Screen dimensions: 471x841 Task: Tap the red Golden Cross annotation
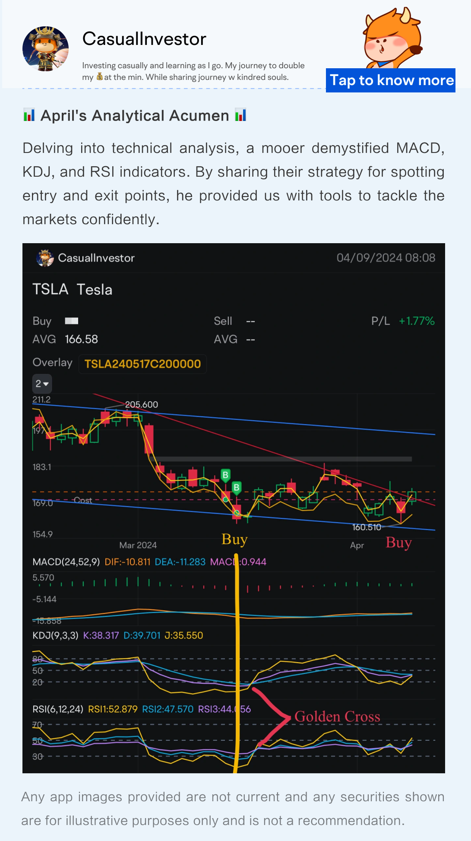tap(337, 717)
